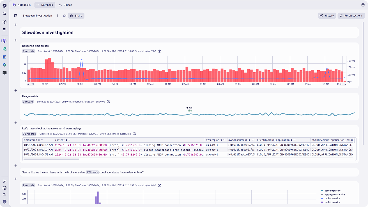368x207 pixels.
Task: Open the Notebooks tab
Action: pos(22,5)
